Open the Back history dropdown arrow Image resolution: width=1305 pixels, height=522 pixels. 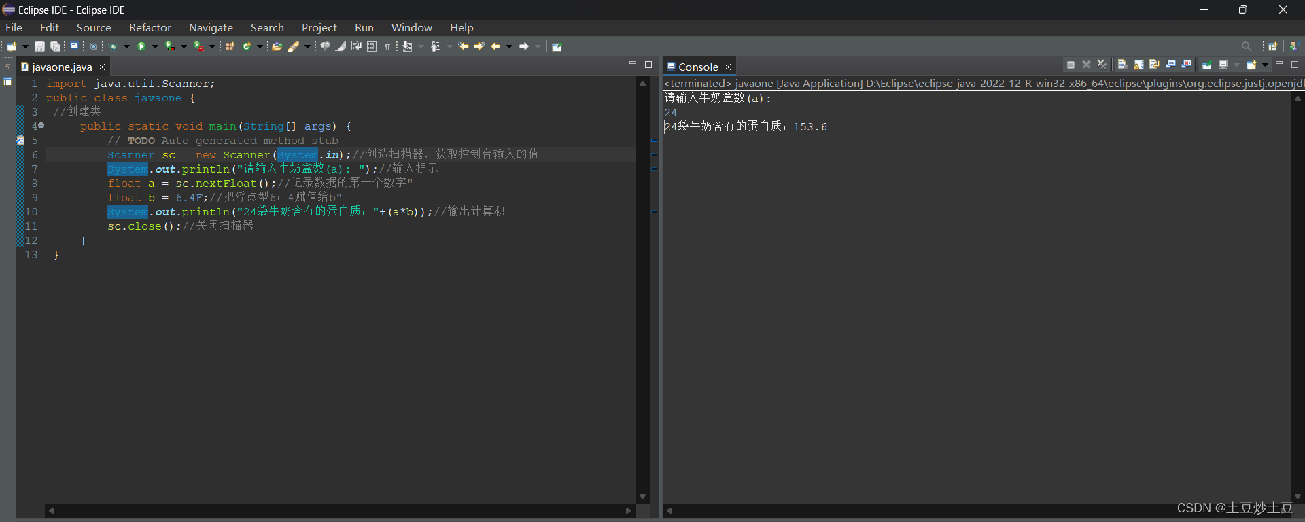coord(509,46)
